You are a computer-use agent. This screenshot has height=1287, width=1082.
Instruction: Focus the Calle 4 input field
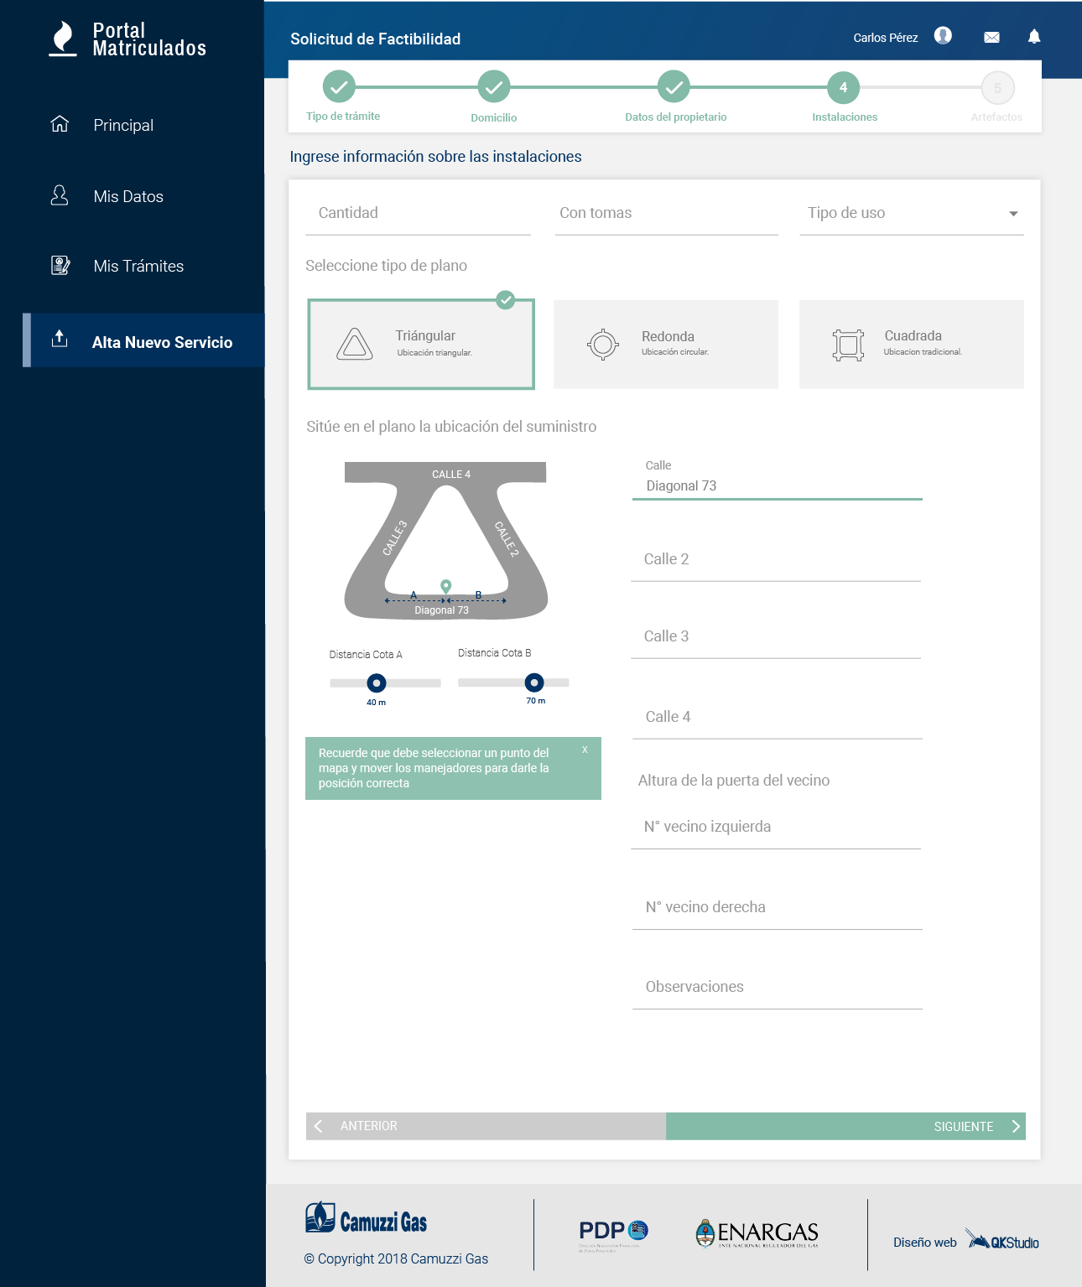coord(778,718)
